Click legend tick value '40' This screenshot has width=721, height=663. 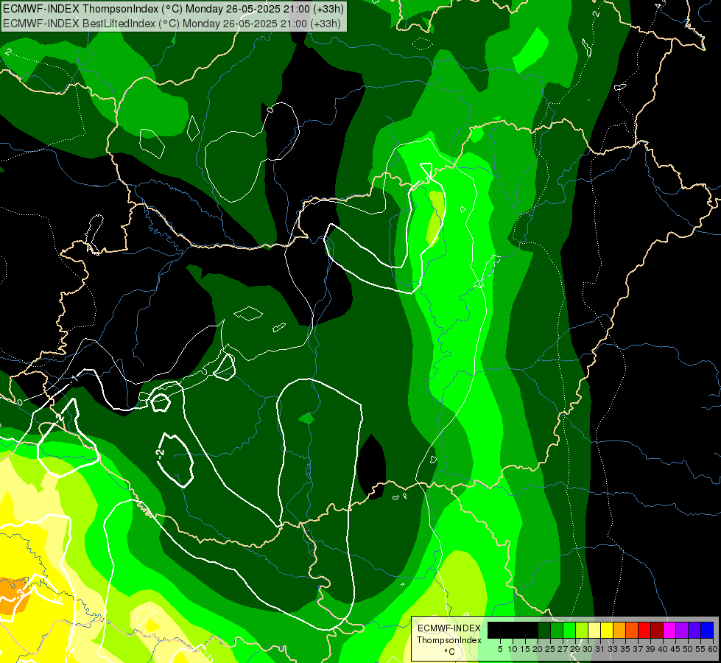663,649
